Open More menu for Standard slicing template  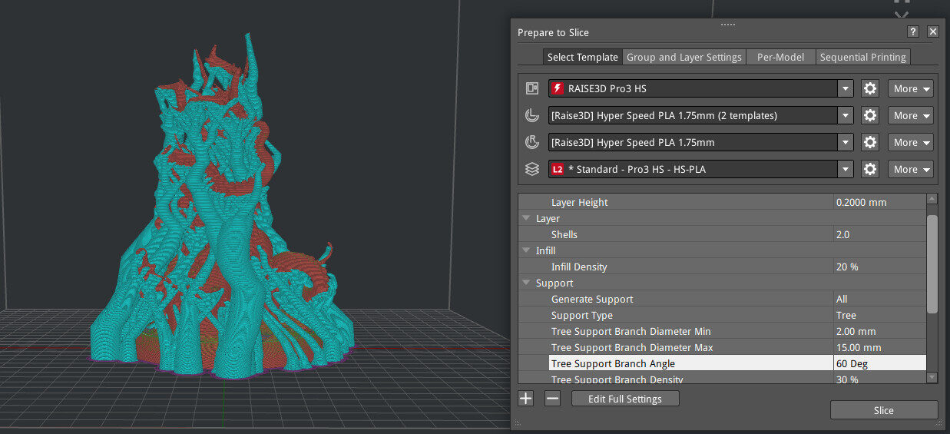911,169
